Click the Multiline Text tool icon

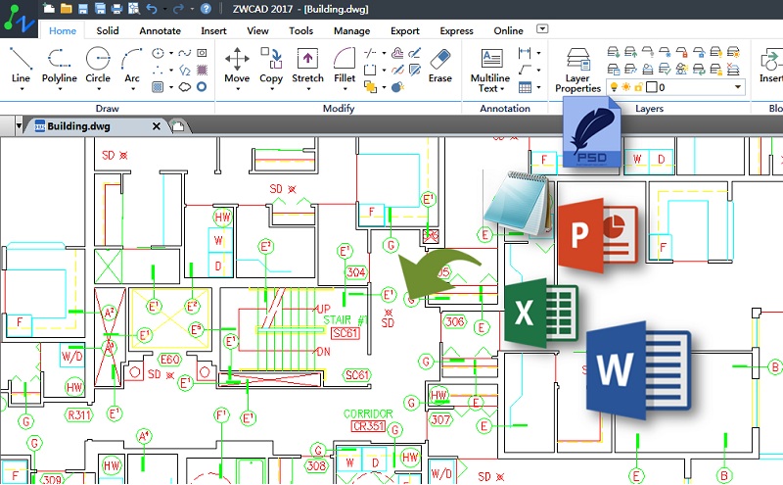(491, 59)
